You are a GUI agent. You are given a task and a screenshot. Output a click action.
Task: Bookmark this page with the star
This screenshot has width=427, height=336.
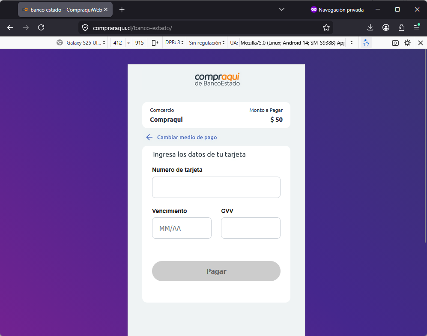(326, 28)
